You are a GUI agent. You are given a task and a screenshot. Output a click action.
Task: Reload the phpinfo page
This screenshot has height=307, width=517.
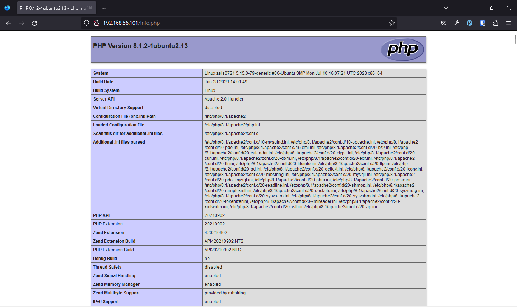34,23
